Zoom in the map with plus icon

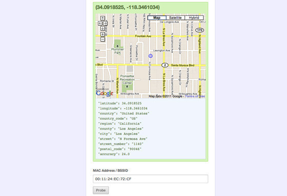coord(102,34)
